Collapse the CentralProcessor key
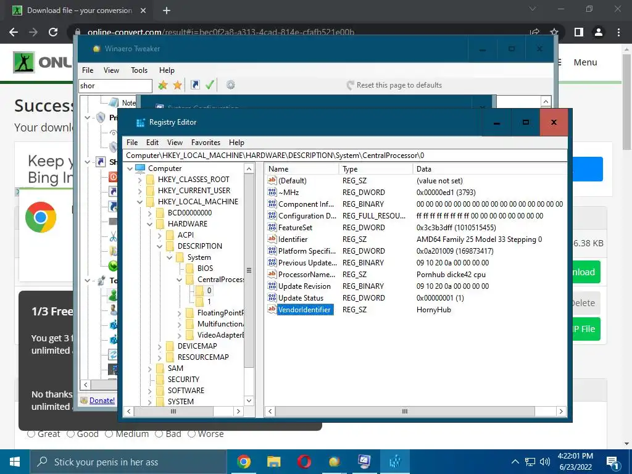The image size is (632, 474). tap(180, 280)
